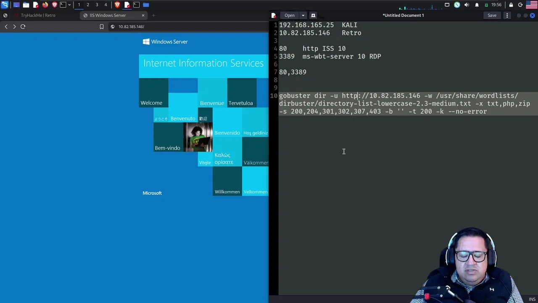Click Open button in text editor
This screenshot has height=303, width=538.
point(290,16)
